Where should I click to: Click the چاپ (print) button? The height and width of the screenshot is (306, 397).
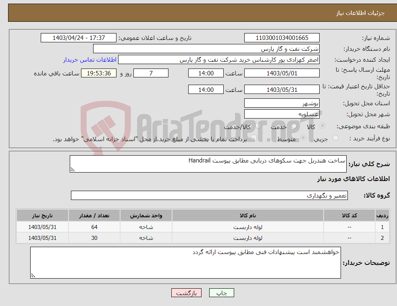tap(222, 293)
